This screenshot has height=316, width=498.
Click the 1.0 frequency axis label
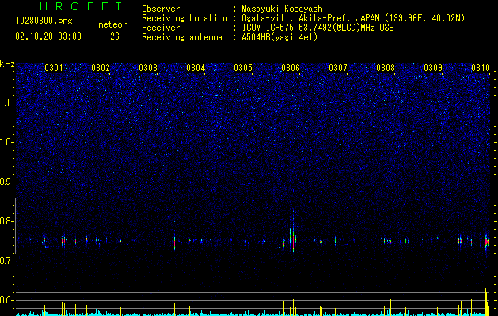coord(6,142)
